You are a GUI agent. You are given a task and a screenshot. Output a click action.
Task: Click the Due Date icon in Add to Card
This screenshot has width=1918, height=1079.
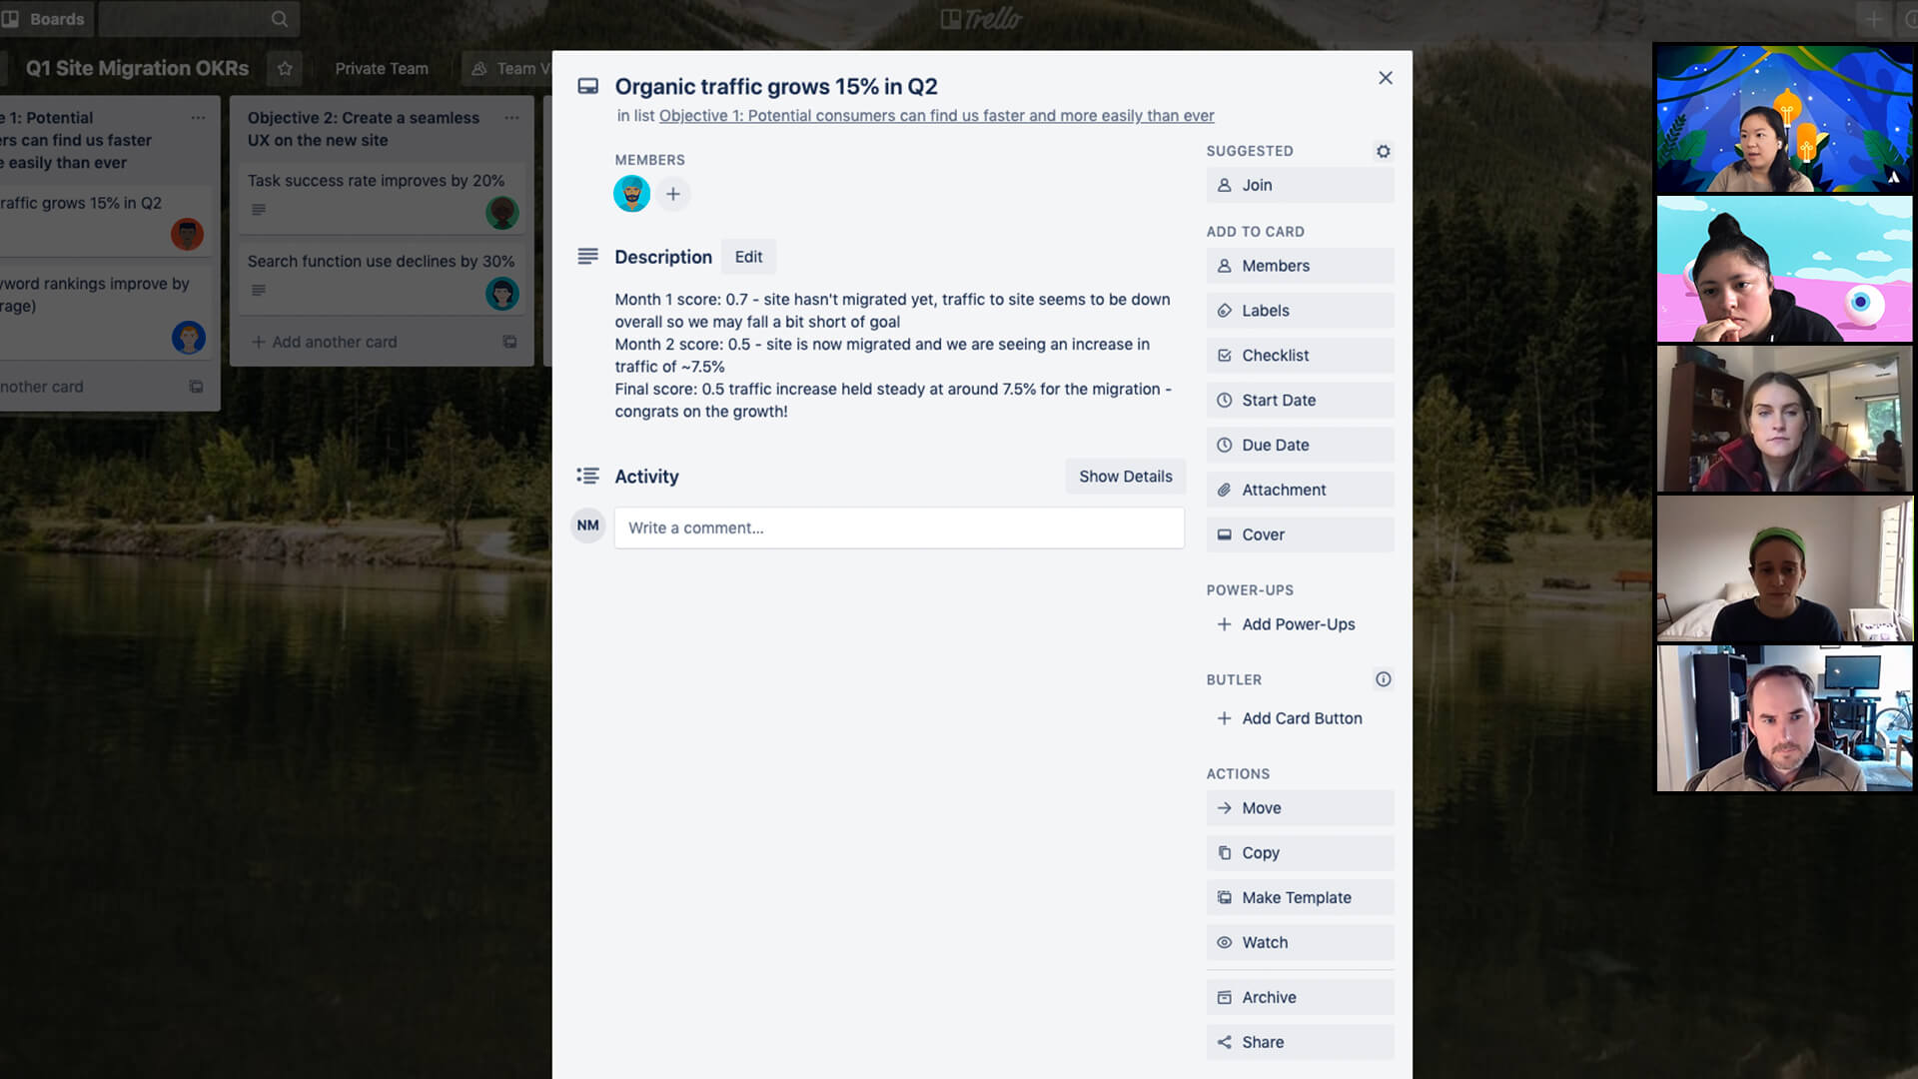(x=1223, y=444)
